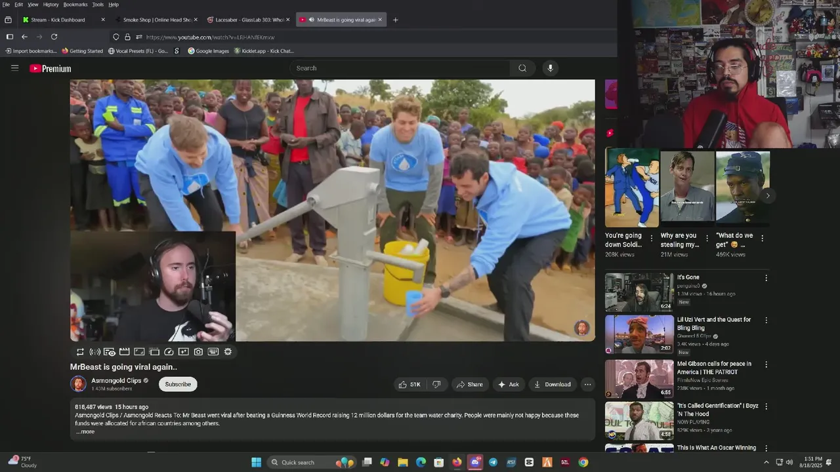
Task: Click the speedometer playback speed icon
Action: [x=169, y=352]
